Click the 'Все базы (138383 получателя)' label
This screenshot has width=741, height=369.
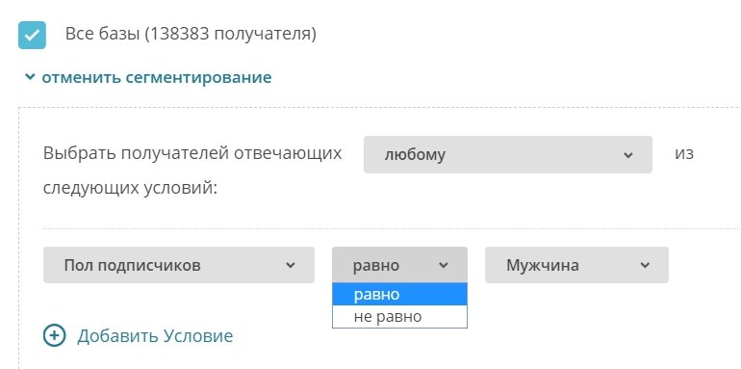pyautogui.click(x=191, y=34)
